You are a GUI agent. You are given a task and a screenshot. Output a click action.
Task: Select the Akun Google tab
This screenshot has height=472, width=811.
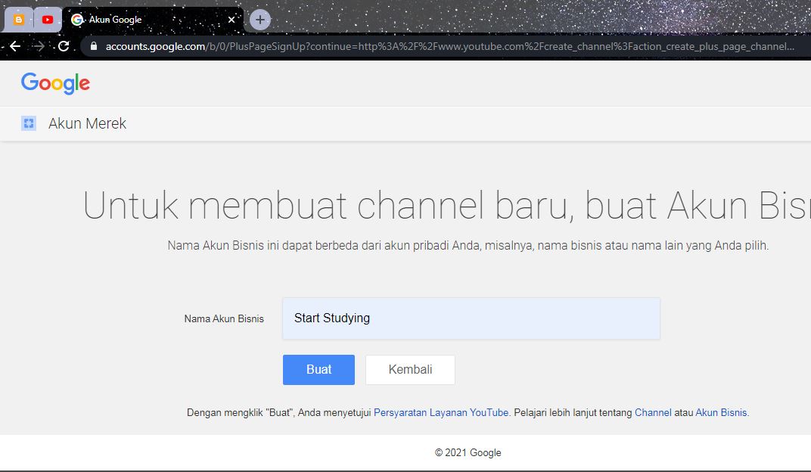click(153, 20)
